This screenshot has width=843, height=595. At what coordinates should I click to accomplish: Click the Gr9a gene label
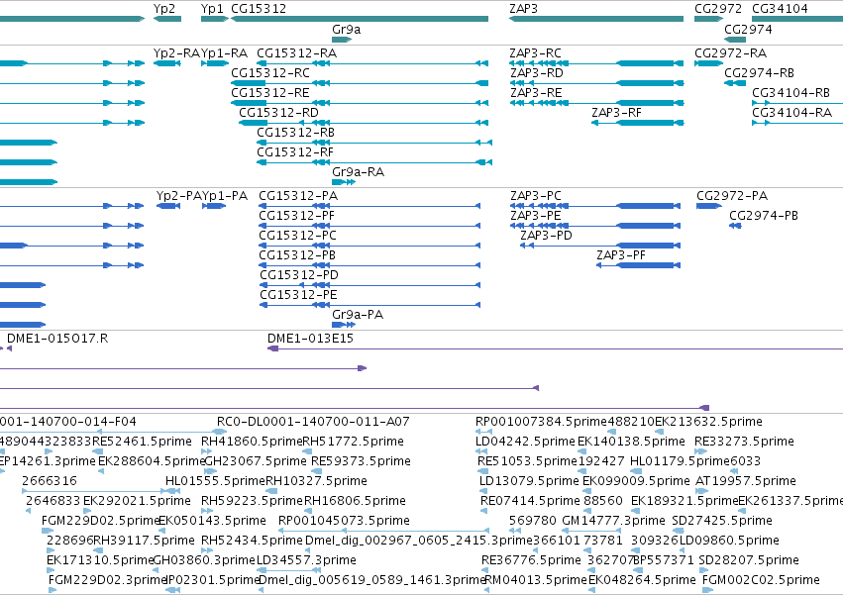click(347, 30)
